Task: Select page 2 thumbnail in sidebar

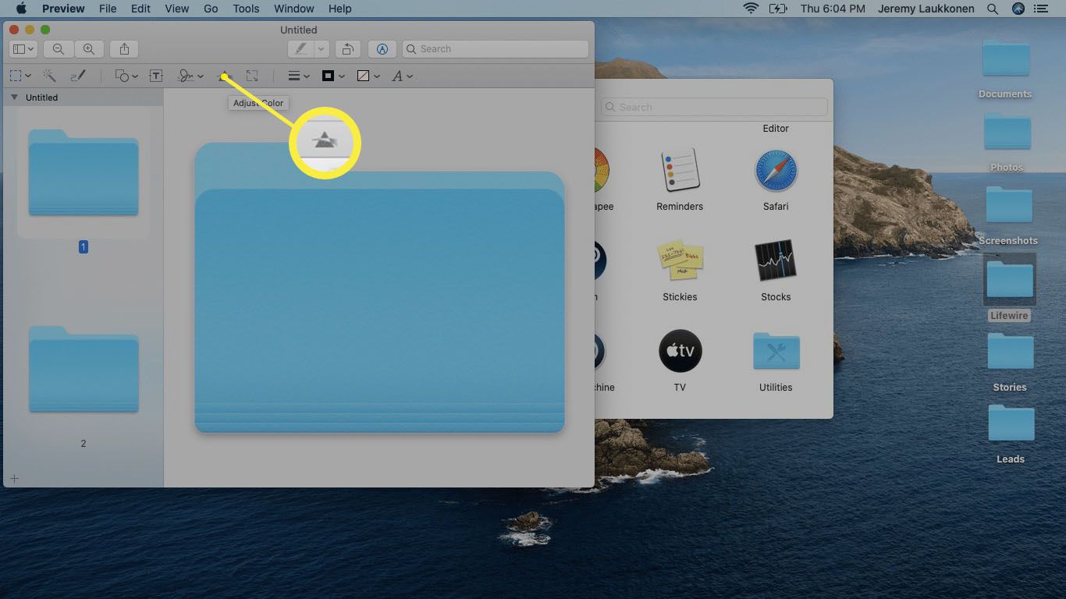Action: click(x=84, y=370)
